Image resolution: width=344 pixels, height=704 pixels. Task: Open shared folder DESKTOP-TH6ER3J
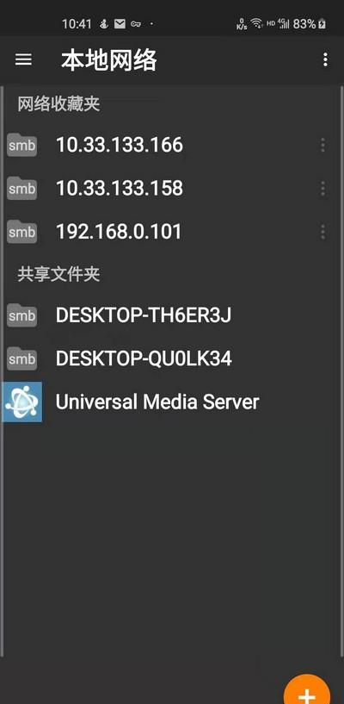click(x=172, y=315)
